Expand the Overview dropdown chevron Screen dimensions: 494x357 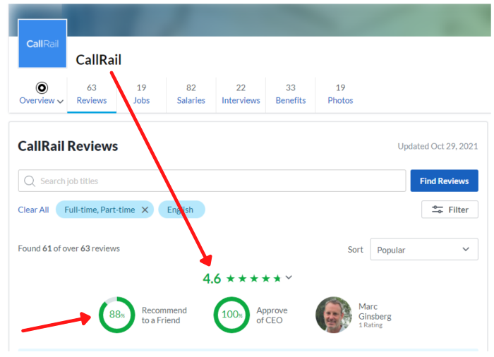(x=61, y=101)
